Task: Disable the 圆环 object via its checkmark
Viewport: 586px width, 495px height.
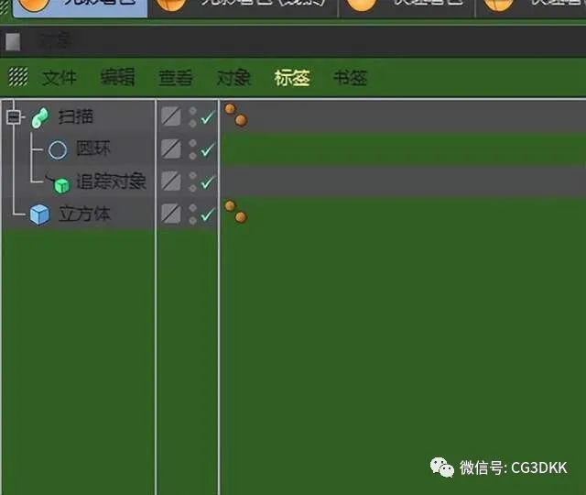Action: 208,149
